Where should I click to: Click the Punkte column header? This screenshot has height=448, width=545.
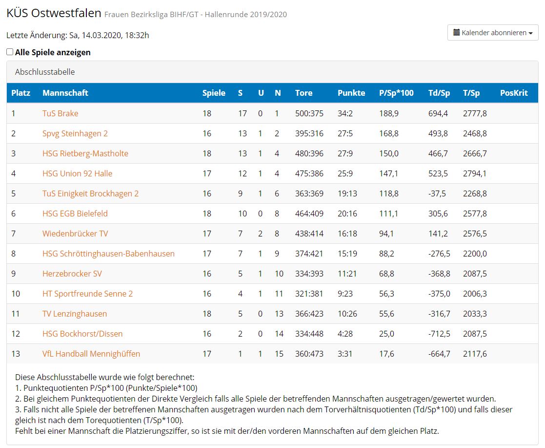point(351,93)
